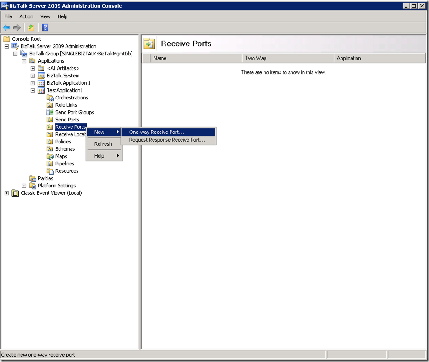Choose One-way Receive Port from submenu
429x362 pixels.
click(x=169, y=132)
